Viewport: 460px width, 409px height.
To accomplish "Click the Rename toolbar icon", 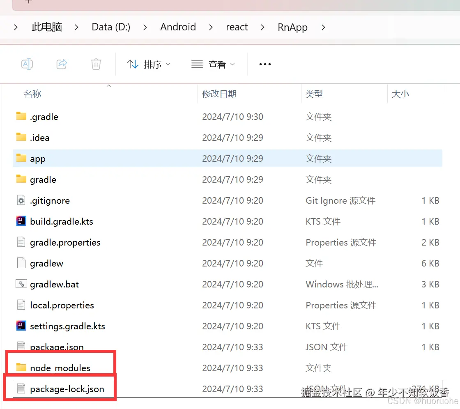I will coord(27,64).
